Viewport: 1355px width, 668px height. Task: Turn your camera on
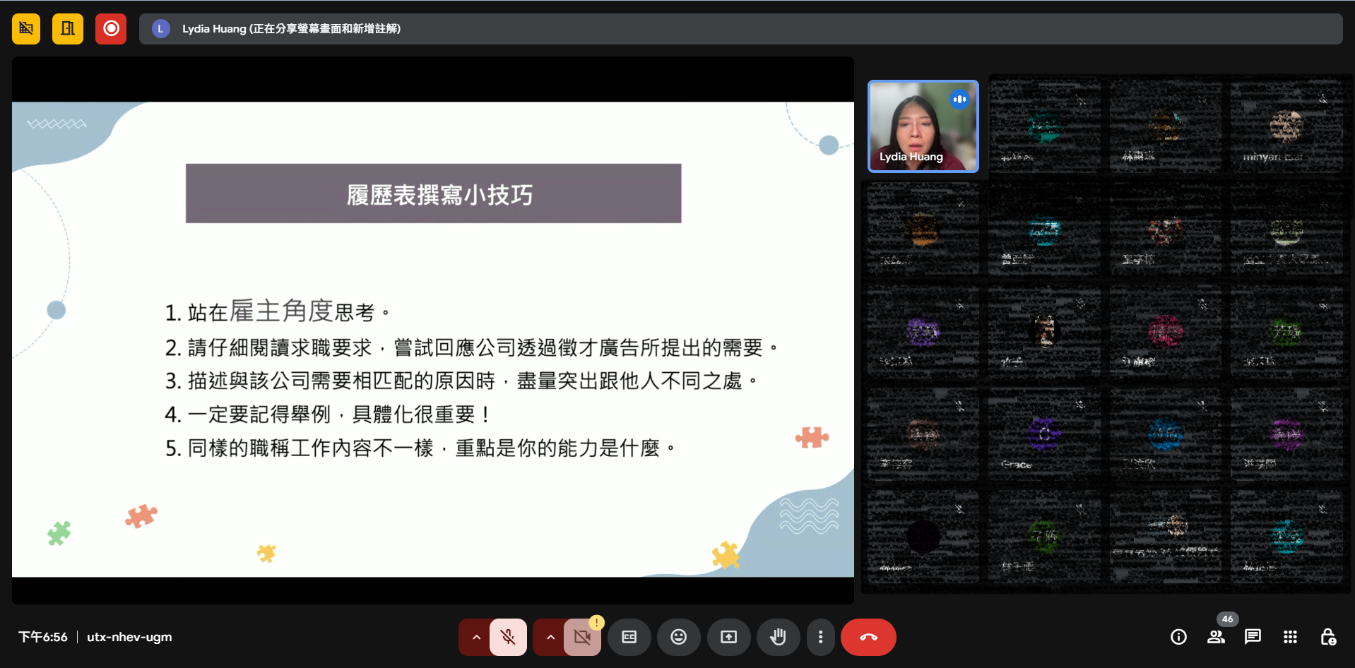coord(581,637)
